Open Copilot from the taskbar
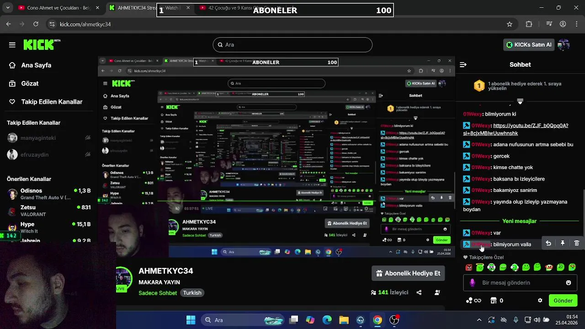The width and height of the screenshot is (585, 329). point(310,320)
